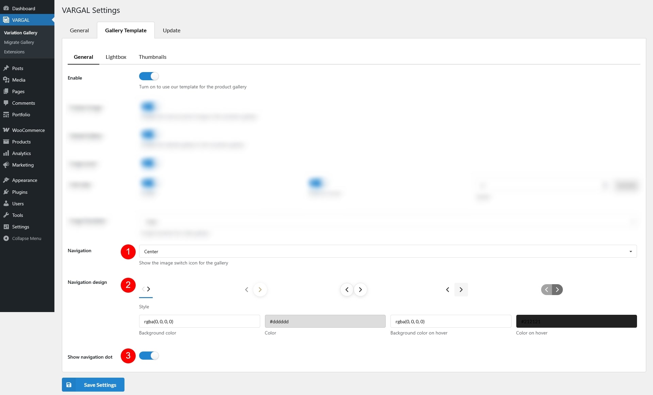Open Variation Gallery submenu link
This screenshot has width=653, height=395.
click(x=21, y=33)
